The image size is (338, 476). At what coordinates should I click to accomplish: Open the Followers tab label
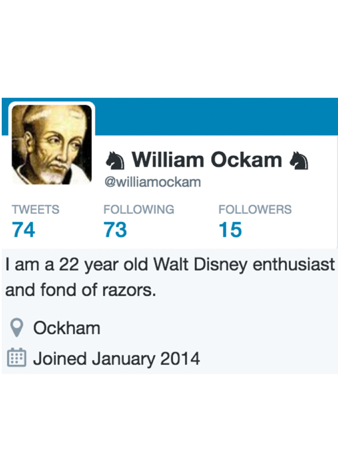tap(255, 209)
